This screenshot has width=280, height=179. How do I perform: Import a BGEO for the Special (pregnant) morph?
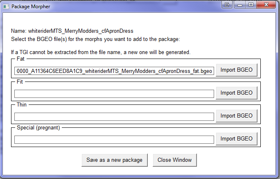click(236, 139)
